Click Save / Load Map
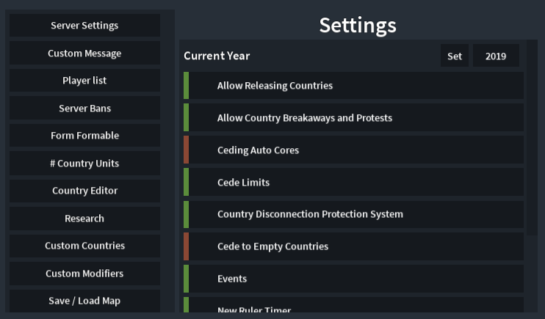Screen dimensions: 545x319 [x=84, y=301]
